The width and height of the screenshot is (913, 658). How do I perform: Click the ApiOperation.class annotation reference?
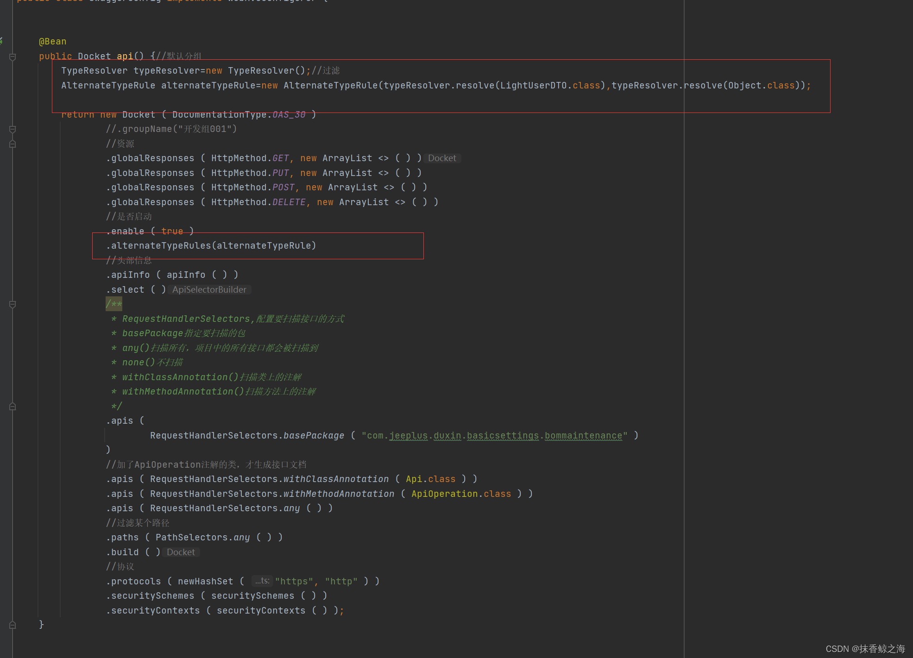461,494
